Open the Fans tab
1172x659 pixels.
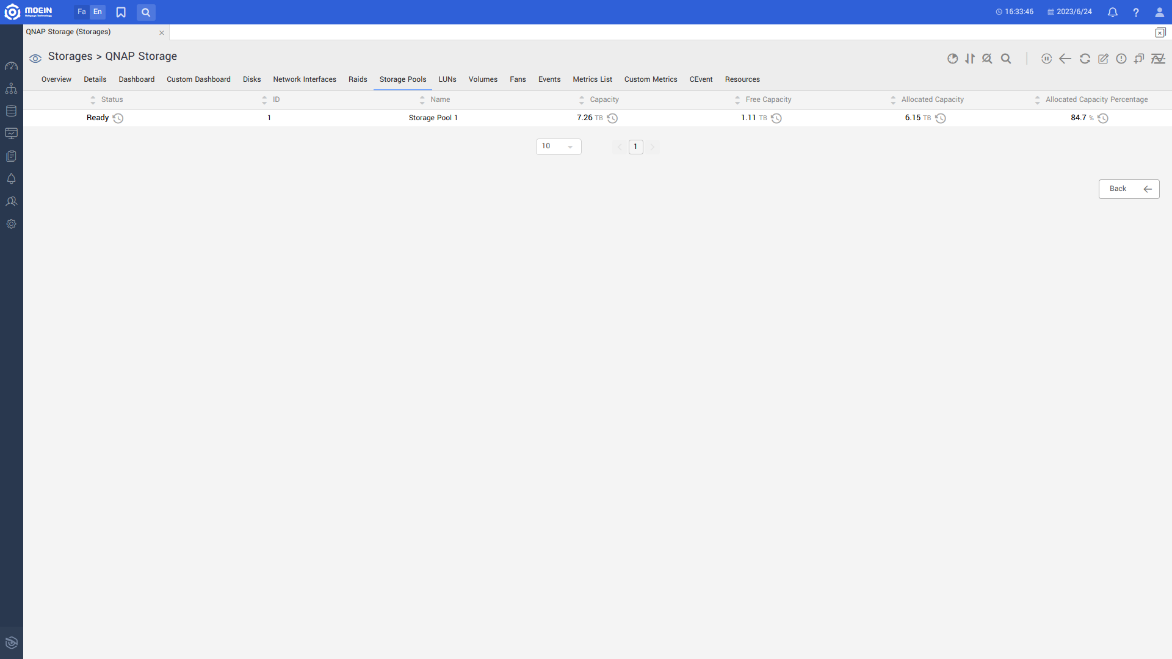point(518,79)
